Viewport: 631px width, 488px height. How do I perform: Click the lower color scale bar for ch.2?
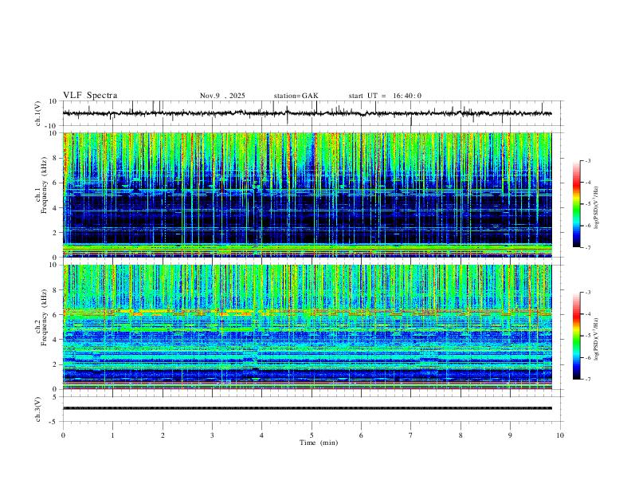(576, 336)
